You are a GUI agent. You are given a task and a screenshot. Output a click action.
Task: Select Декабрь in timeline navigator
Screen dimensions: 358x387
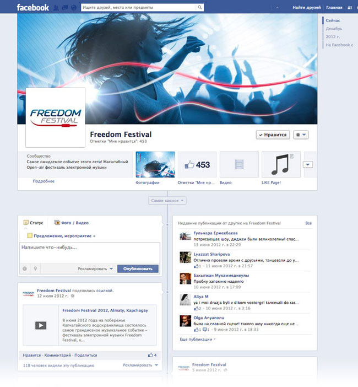334,29
